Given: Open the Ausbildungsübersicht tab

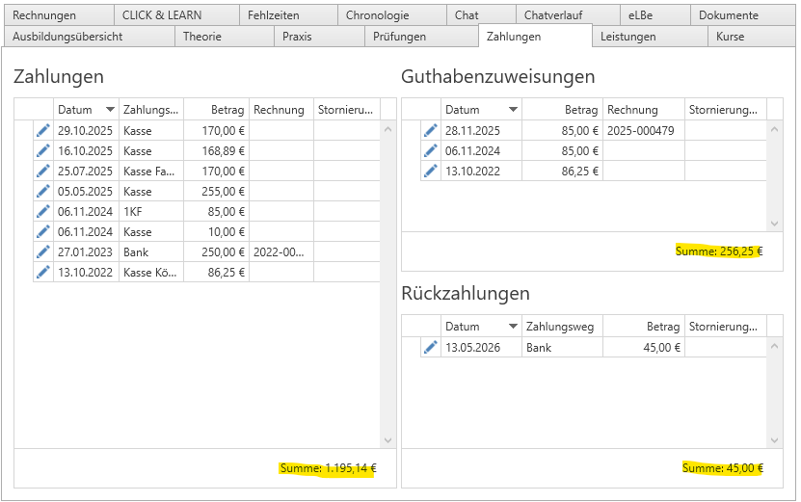Looking at the screenshot, I should pyautogui.click(x=90, y=37).
